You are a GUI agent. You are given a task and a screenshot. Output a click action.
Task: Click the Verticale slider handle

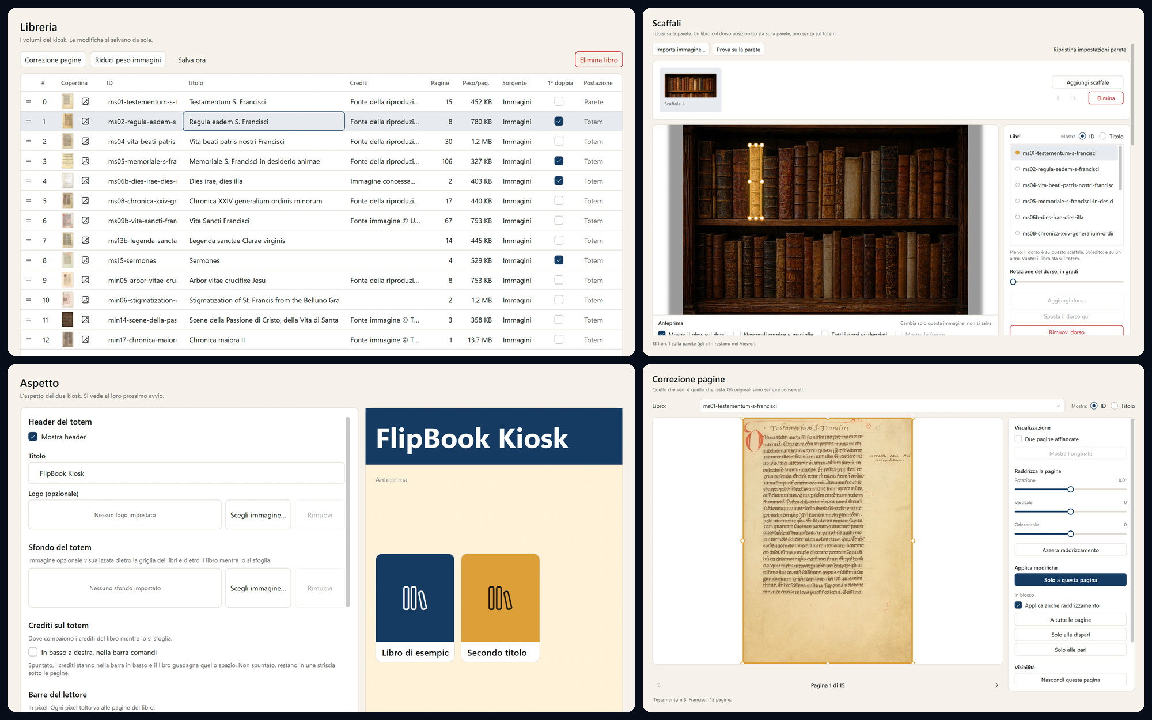[1070, 511]
